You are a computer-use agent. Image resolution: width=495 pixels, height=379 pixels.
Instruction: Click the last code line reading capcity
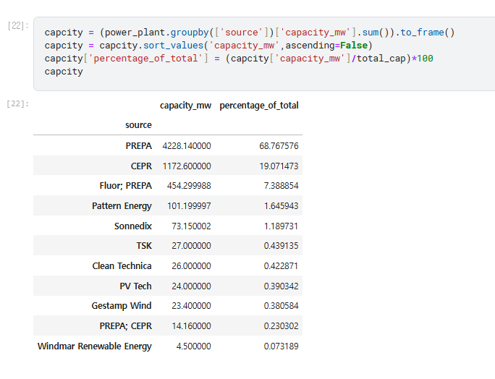[x=64, y=72]
